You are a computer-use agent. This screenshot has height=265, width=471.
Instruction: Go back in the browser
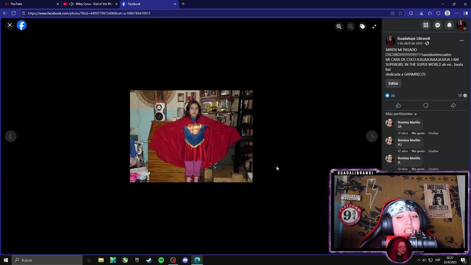coord(5,13)
